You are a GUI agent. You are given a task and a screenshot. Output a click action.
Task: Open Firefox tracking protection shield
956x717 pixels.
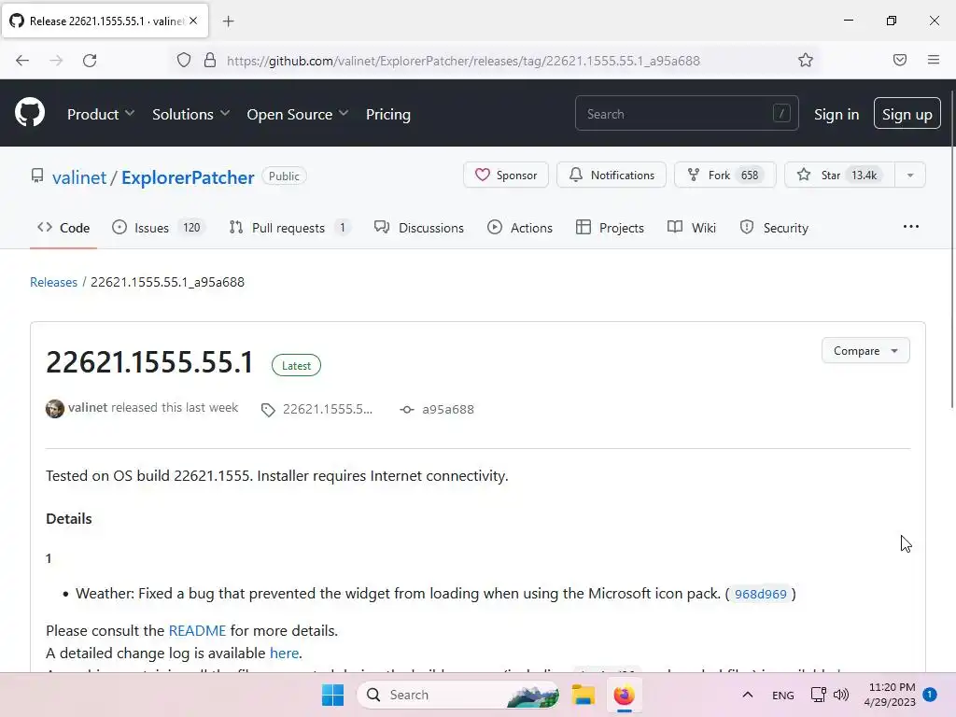pos(184,60)
